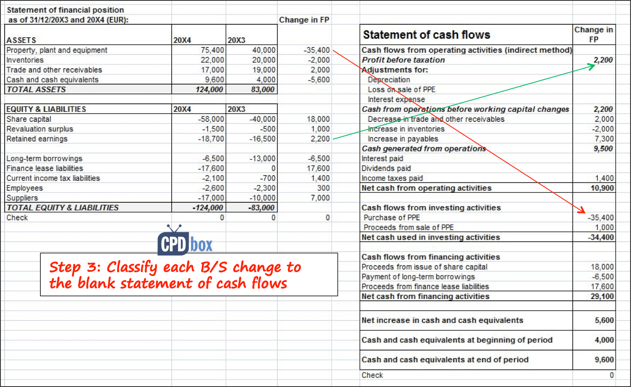Select the TOTAL ASSETS value 124,000
Image resolution: width=631 pixels, height=387 pixels.
click(209, 90)
